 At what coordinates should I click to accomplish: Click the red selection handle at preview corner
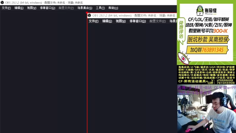coord(87,13)
